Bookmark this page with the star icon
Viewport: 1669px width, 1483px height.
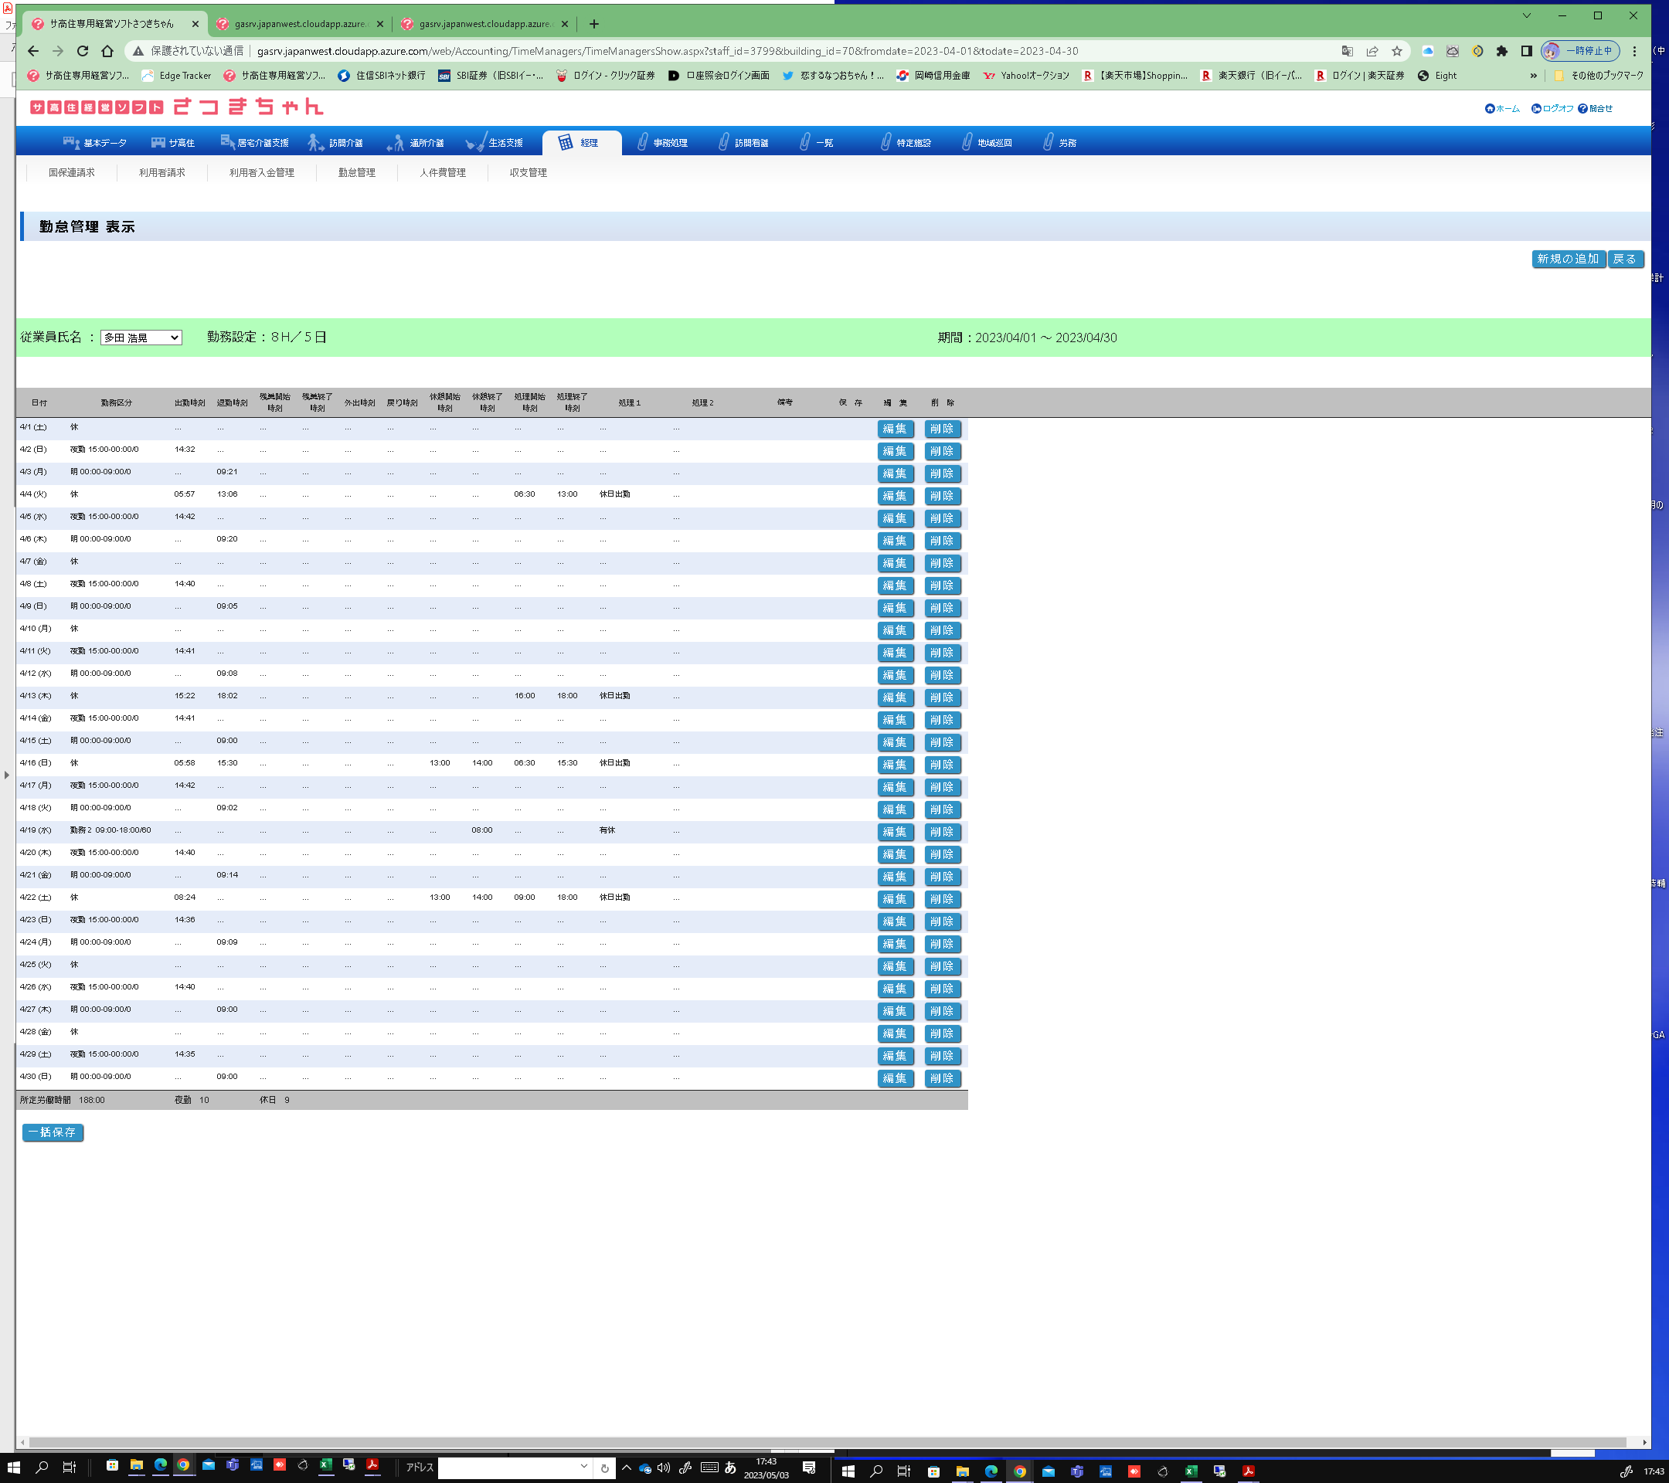[x=1397, y=51]
